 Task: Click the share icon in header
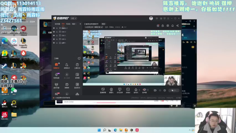[x=178, y=26]
